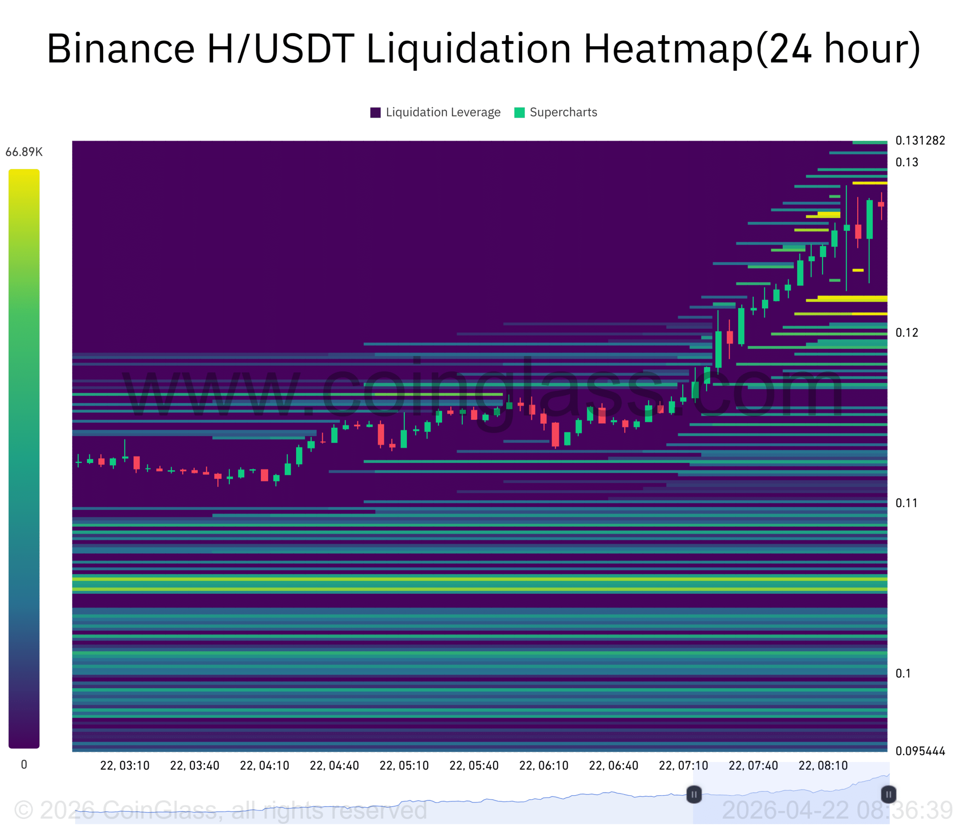Select the 22, 03:10 time axis label
The width and height of the screenshot is (968, 831).
(125, 766)
